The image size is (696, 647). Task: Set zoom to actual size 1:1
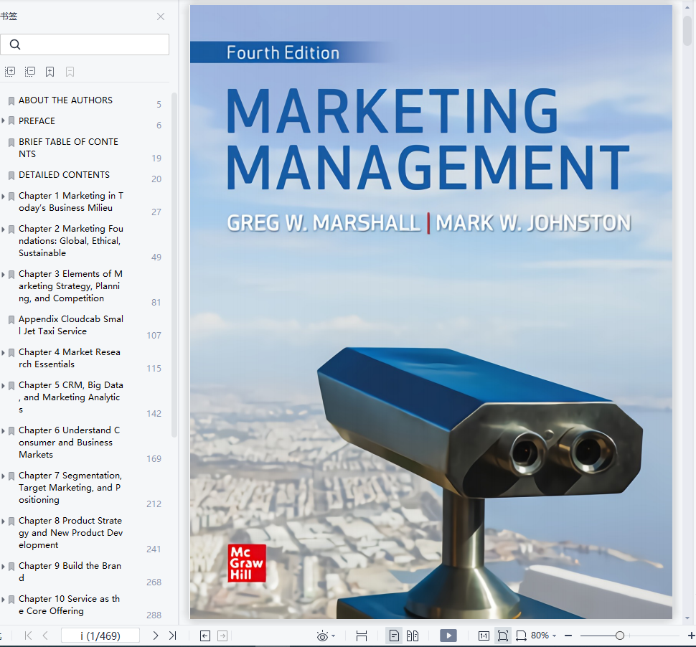pos(484,636)
